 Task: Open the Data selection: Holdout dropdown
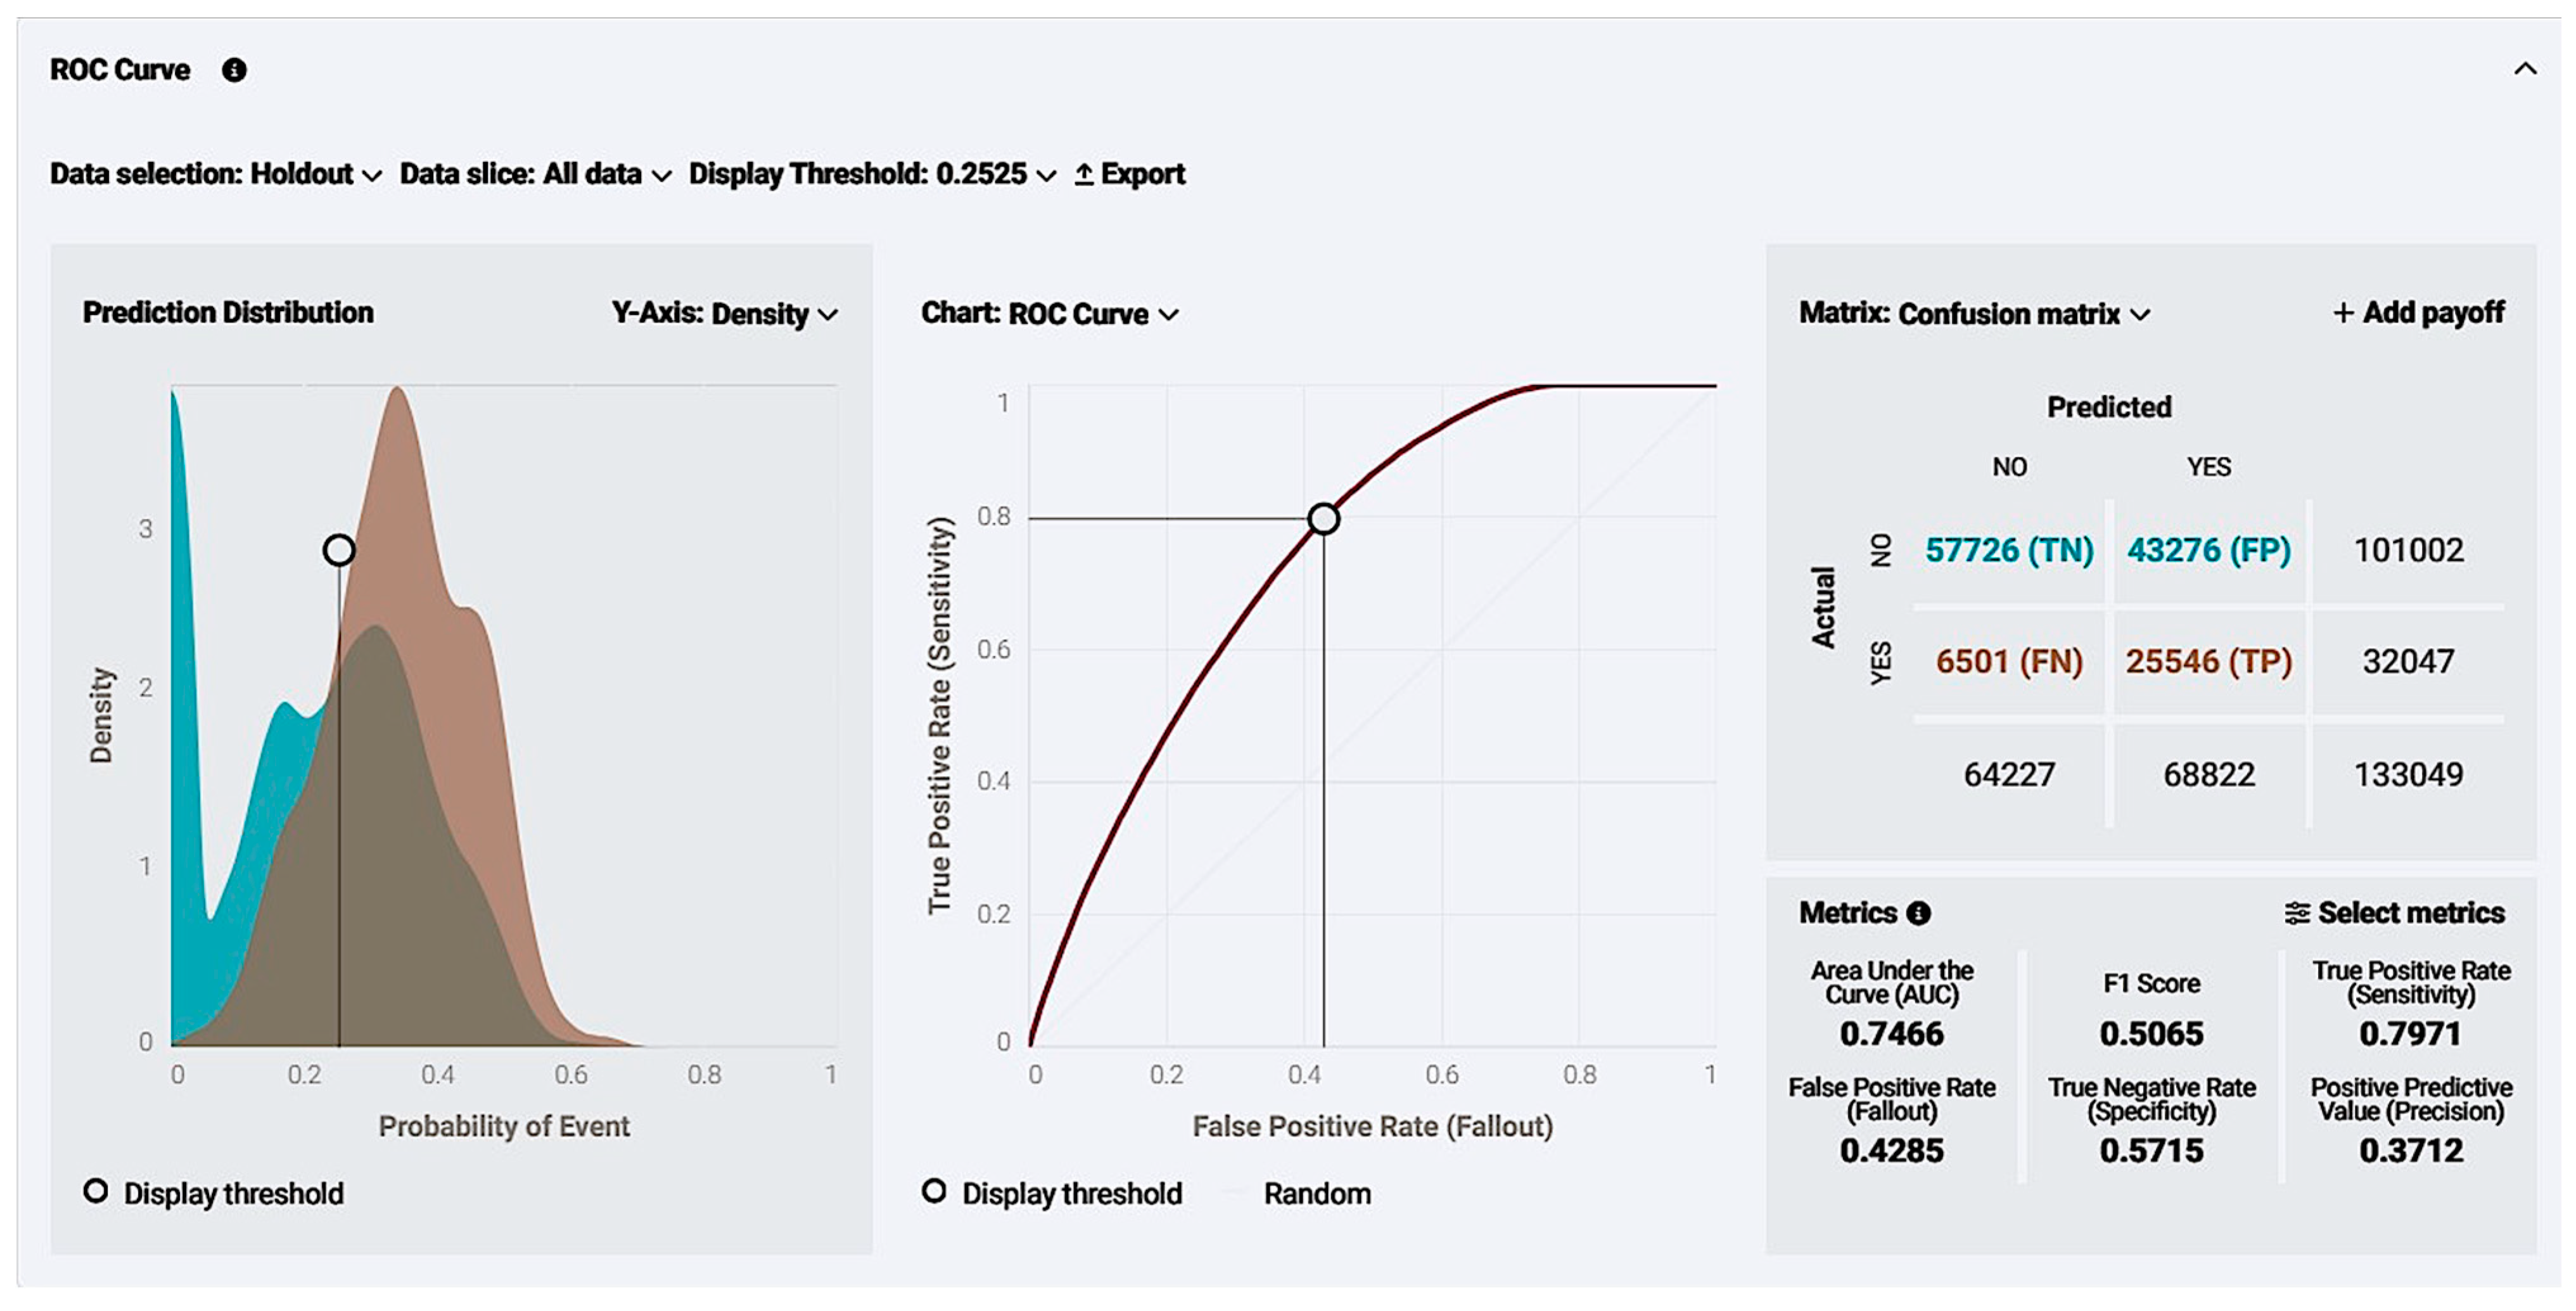(x=216, y=174)
